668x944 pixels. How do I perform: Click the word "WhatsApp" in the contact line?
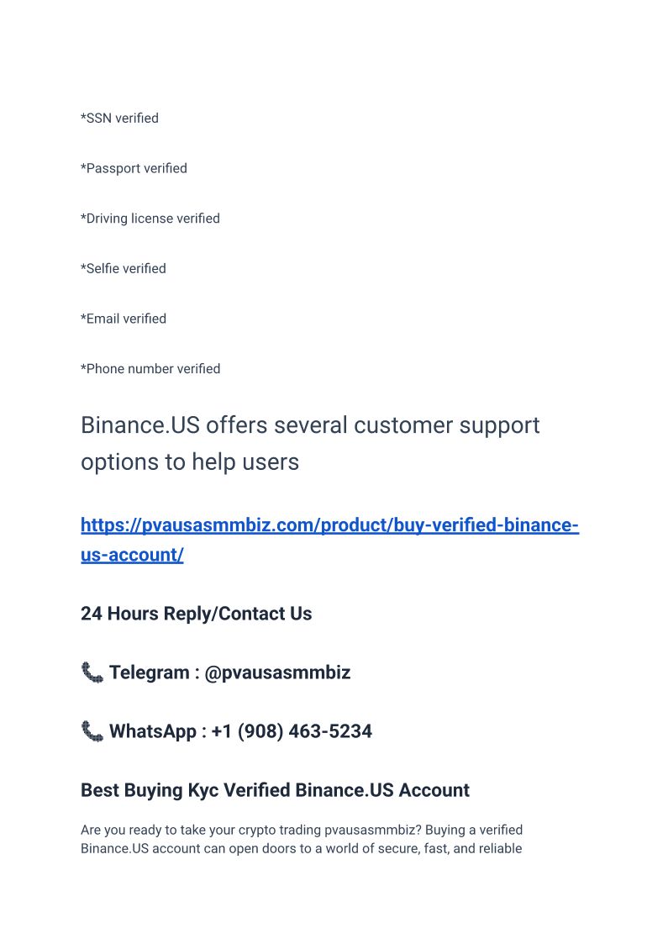tap(153, 731)
